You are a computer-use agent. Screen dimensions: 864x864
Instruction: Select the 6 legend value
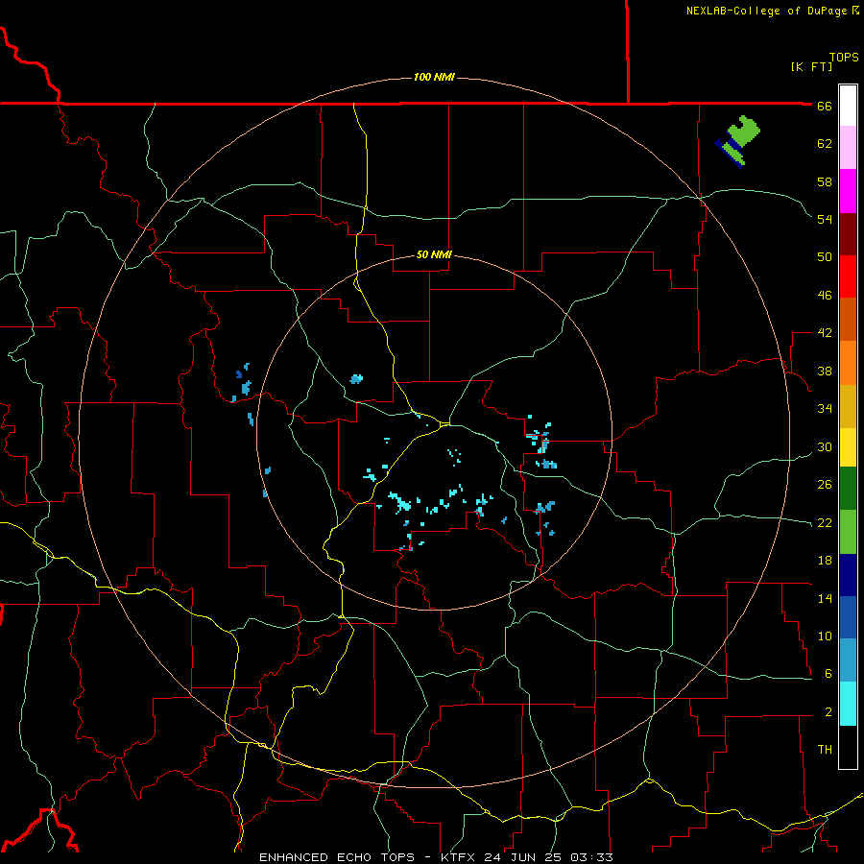point(828,674)
